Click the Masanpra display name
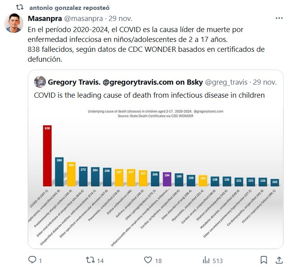This screenshot has width=290, height=269. [x=44, y=19]
